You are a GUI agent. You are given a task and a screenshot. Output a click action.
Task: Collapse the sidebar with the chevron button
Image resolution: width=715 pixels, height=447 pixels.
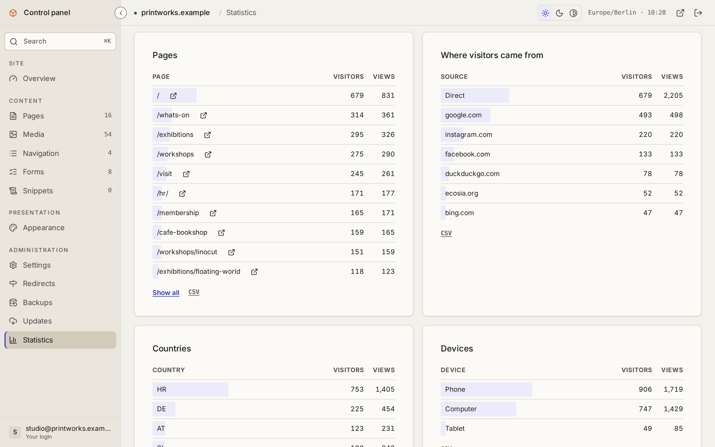tap(121, 13)
